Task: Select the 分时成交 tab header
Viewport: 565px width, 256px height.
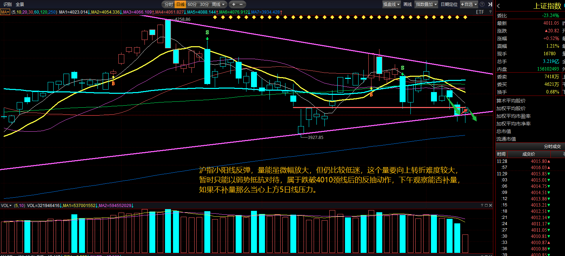Action: click(x=552, y=147)
